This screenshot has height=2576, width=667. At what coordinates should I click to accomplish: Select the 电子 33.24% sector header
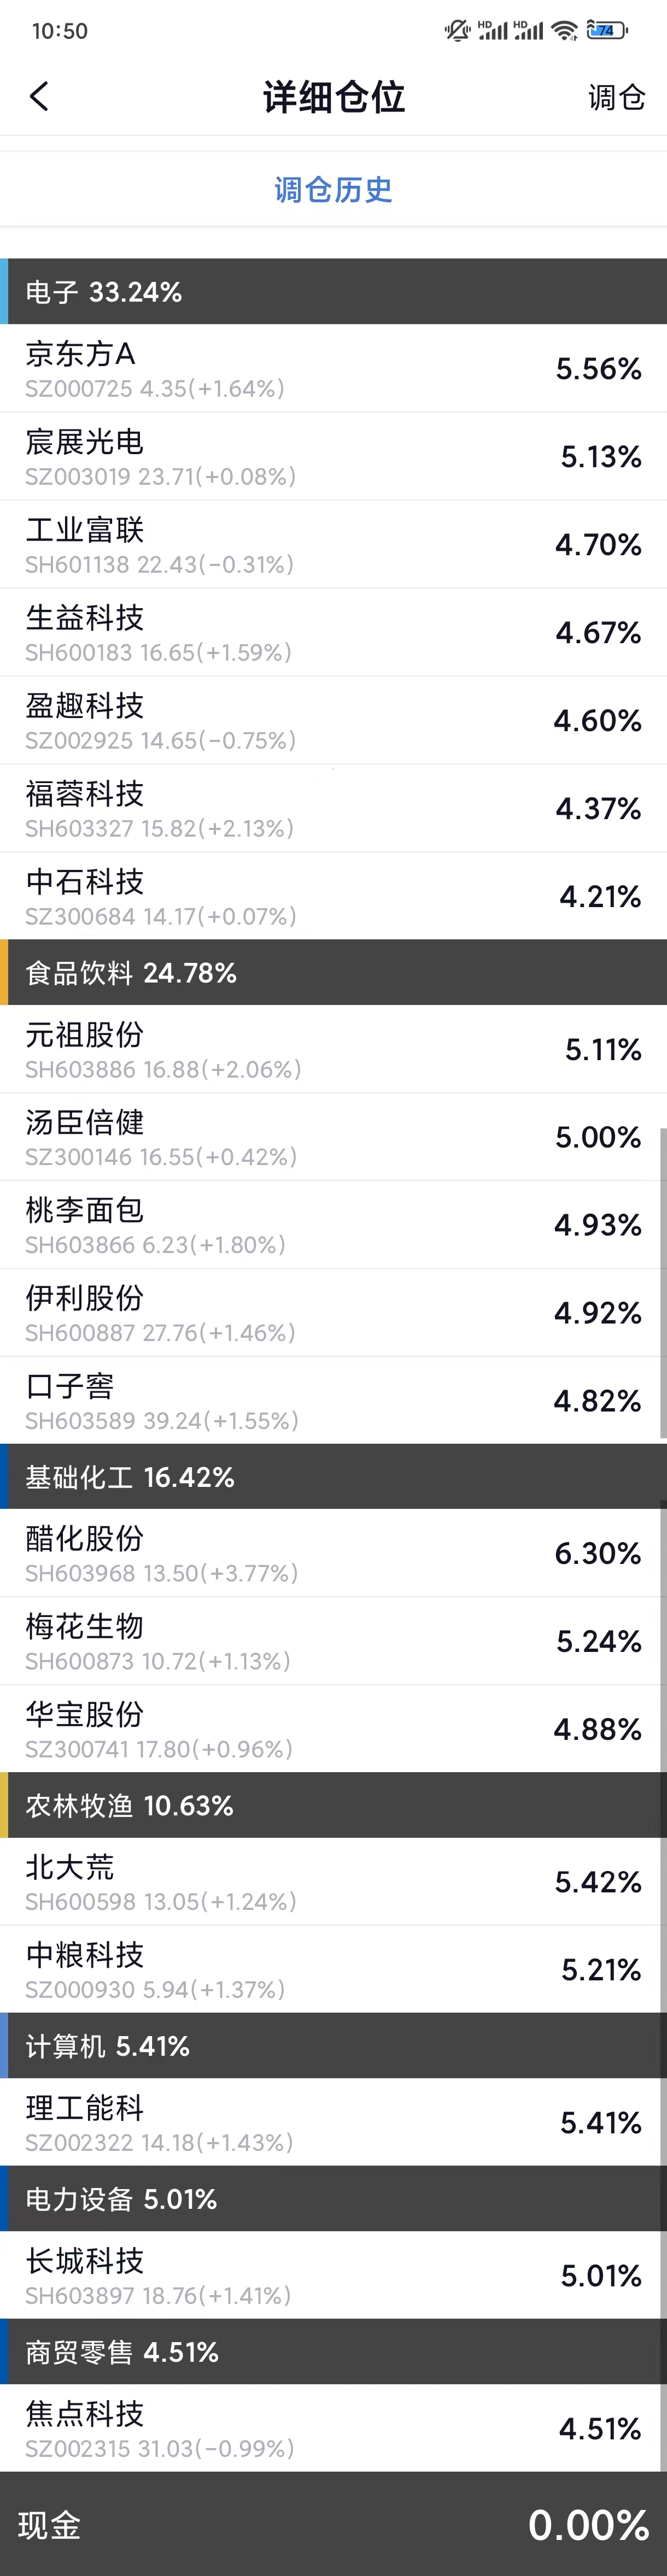(x=333, y=292)
